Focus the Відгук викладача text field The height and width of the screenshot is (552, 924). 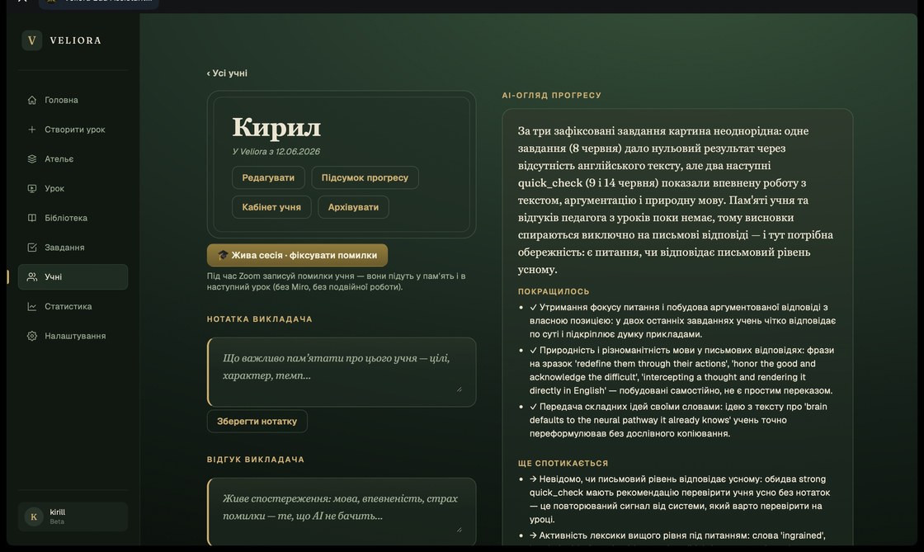click(342, 512)
